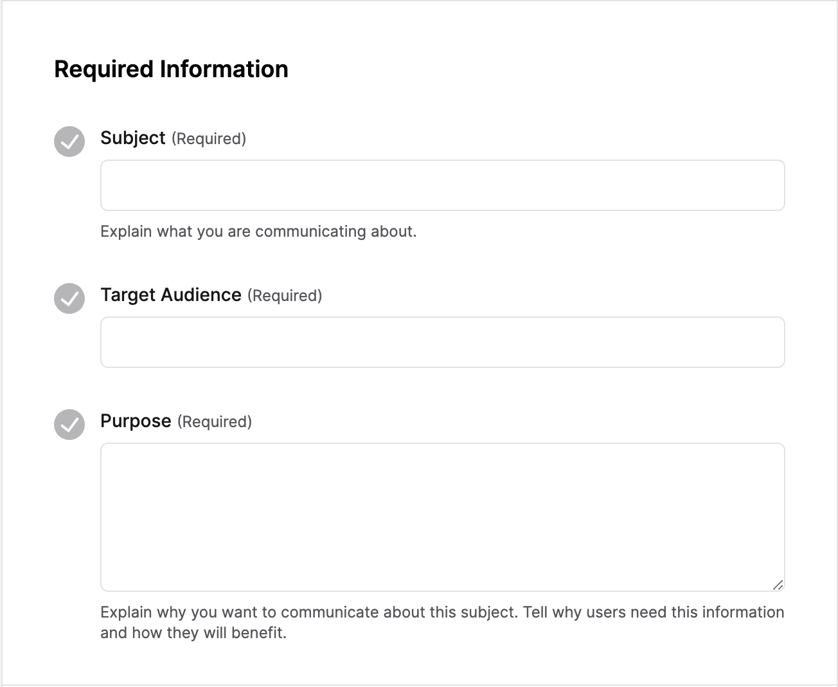Click the Subject field label
Viewport: 838px width, 687px height.
133,138
